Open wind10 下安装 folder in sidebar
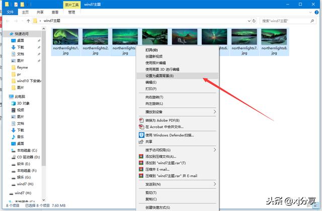This screenshot has width=322, height=211. (x=26, y=81)
